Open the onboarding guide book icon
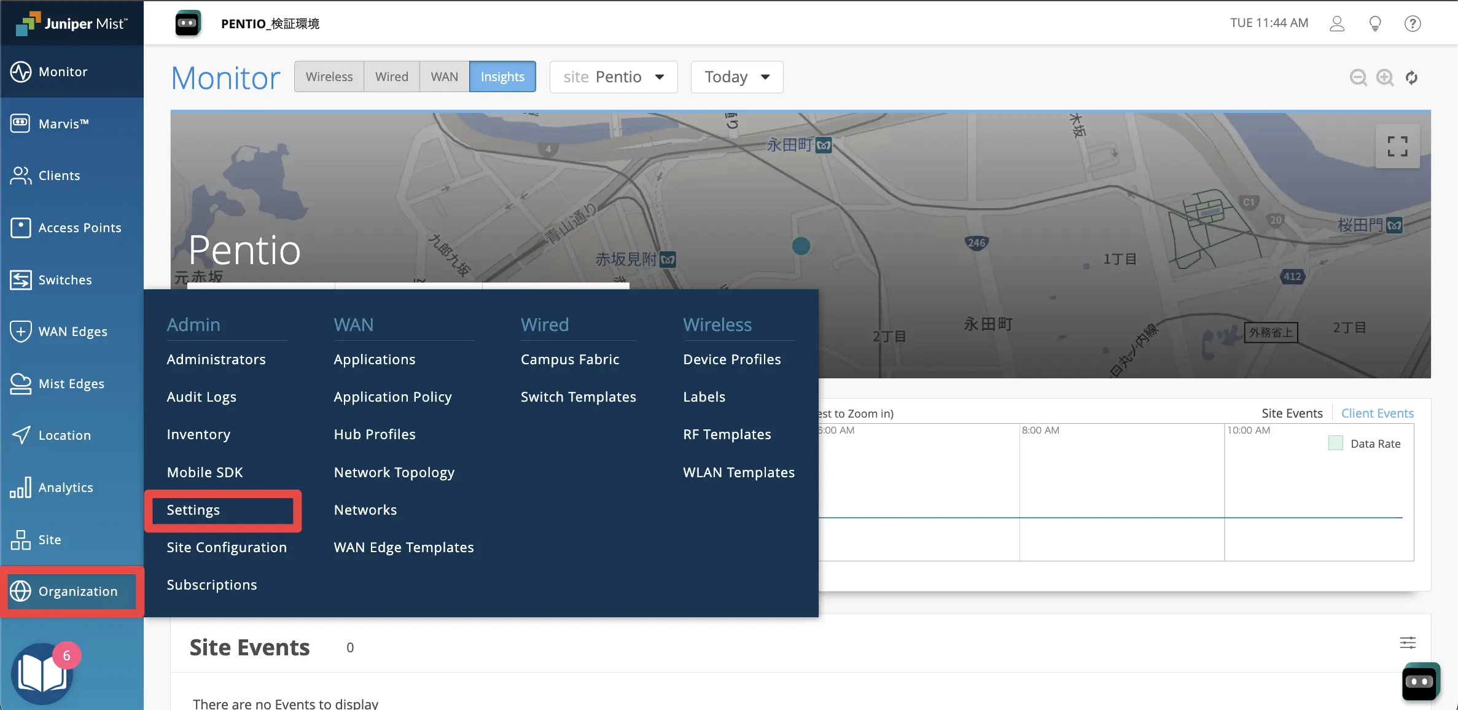The height and width of the screenshot is (710, 1458). (x=42, y=674)
